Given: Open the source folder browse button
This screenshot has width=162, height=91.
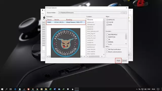Looking at the screenshot, I should [x=124, y=13].
